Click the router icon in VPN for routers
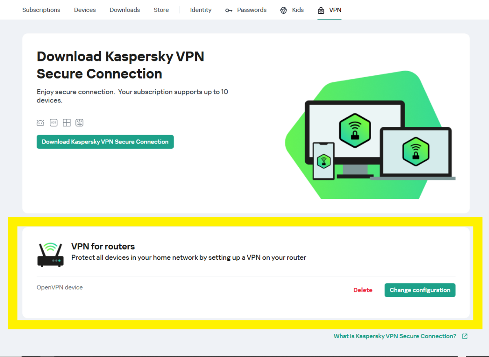 pos(51,255)
